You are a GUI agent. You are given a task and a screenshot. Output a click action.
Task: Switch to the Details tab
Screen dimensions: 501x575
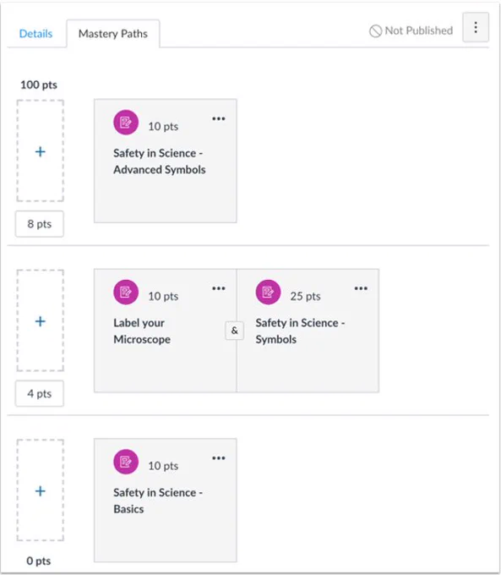pos(35,34)
